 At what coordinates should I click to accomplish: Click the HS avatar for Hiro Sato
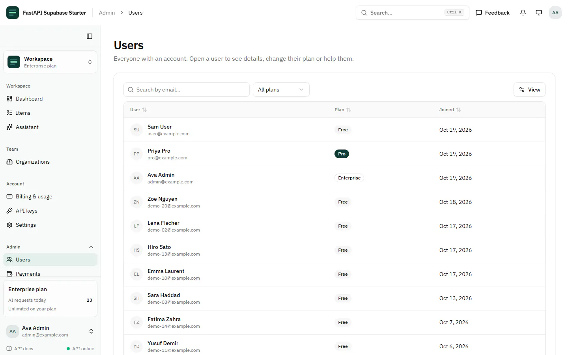pyautogui.click(x=136, y=250)
